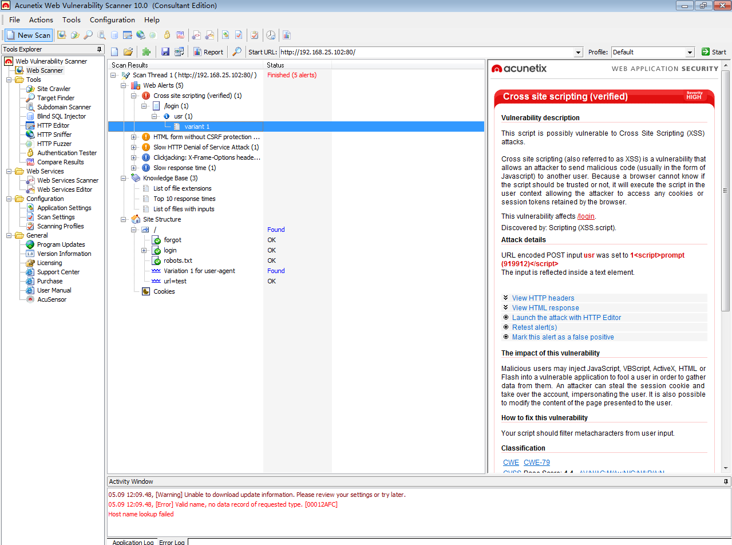
Task: Open the Tools menu in the menu bar
Action: (72, 20)
